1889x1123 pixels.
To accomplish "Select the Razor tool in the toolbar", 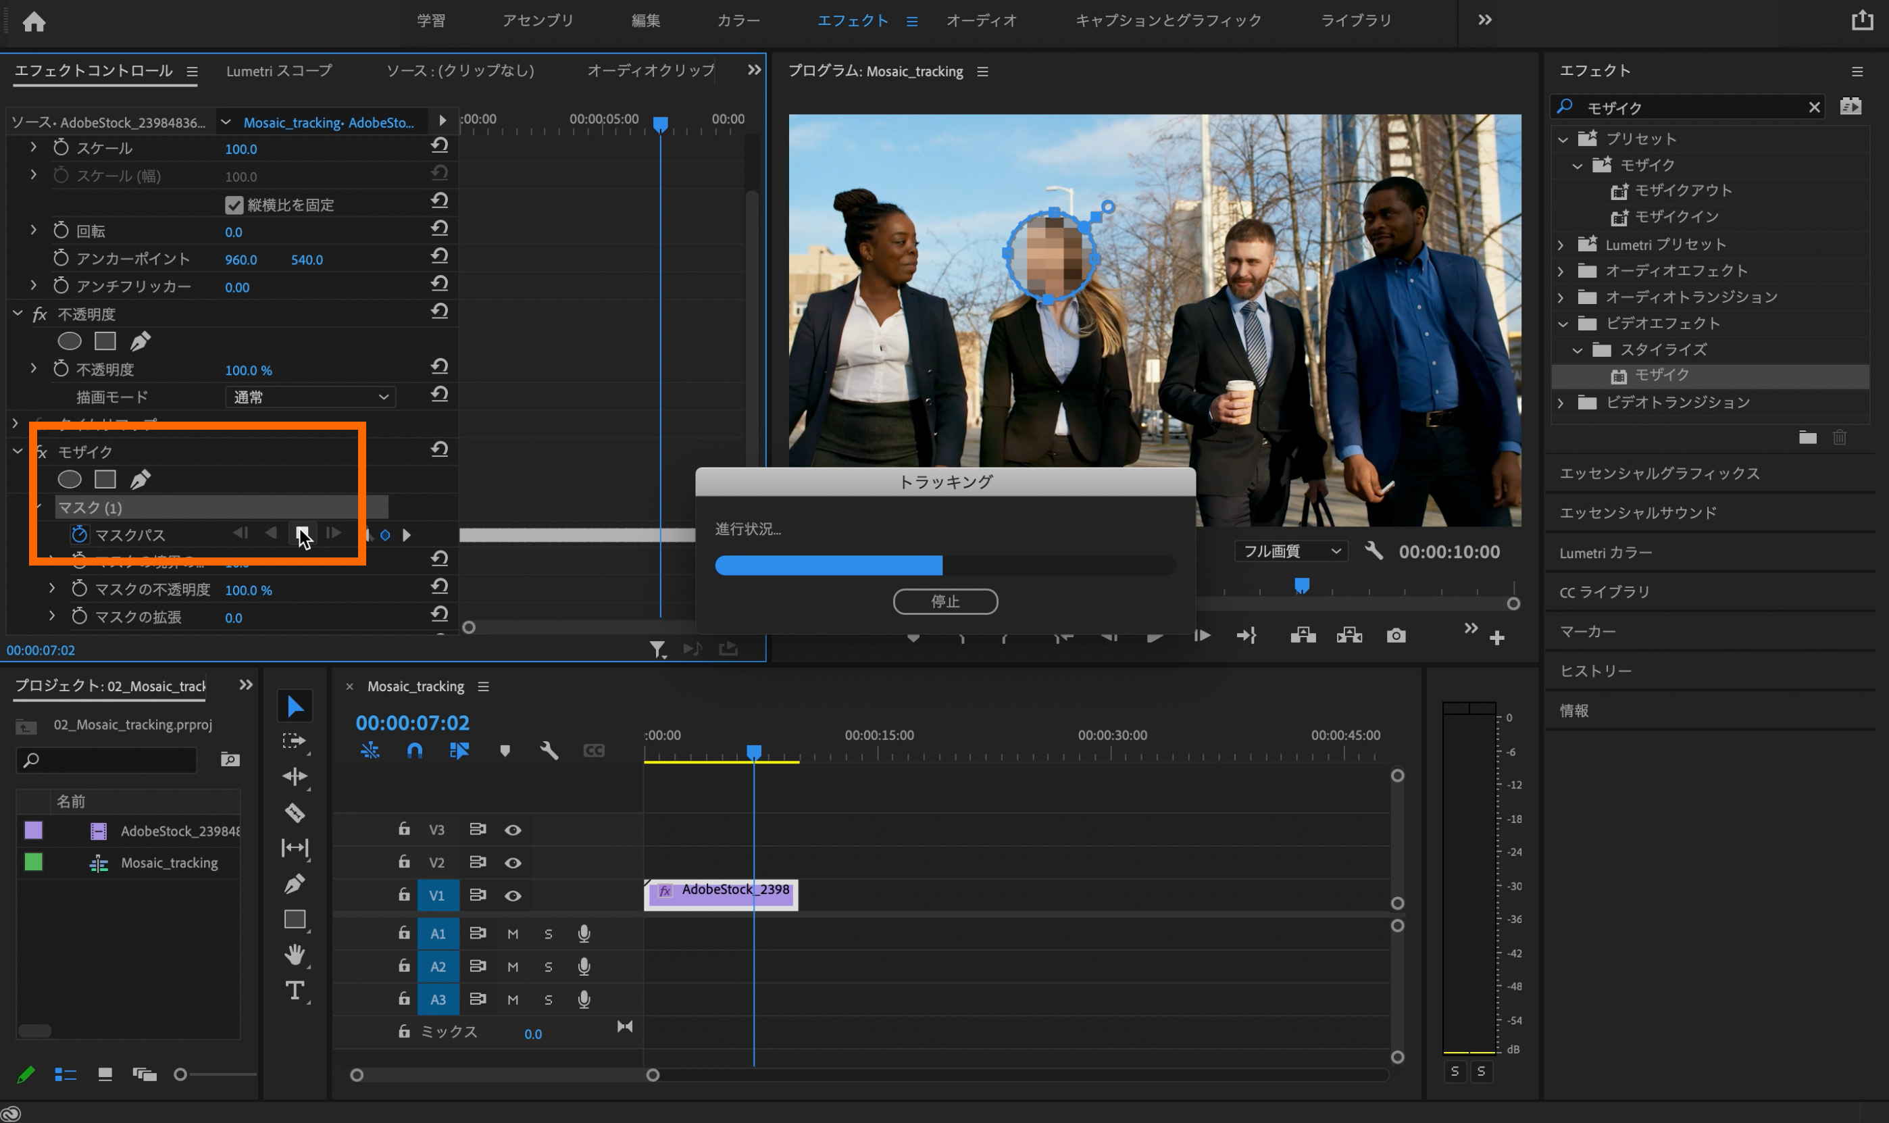I will click(x=295, y=812).
